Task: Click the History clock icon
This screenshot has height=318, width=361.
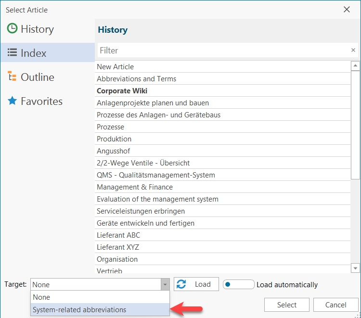Action: pyautogui.click(x=12, y=29)
